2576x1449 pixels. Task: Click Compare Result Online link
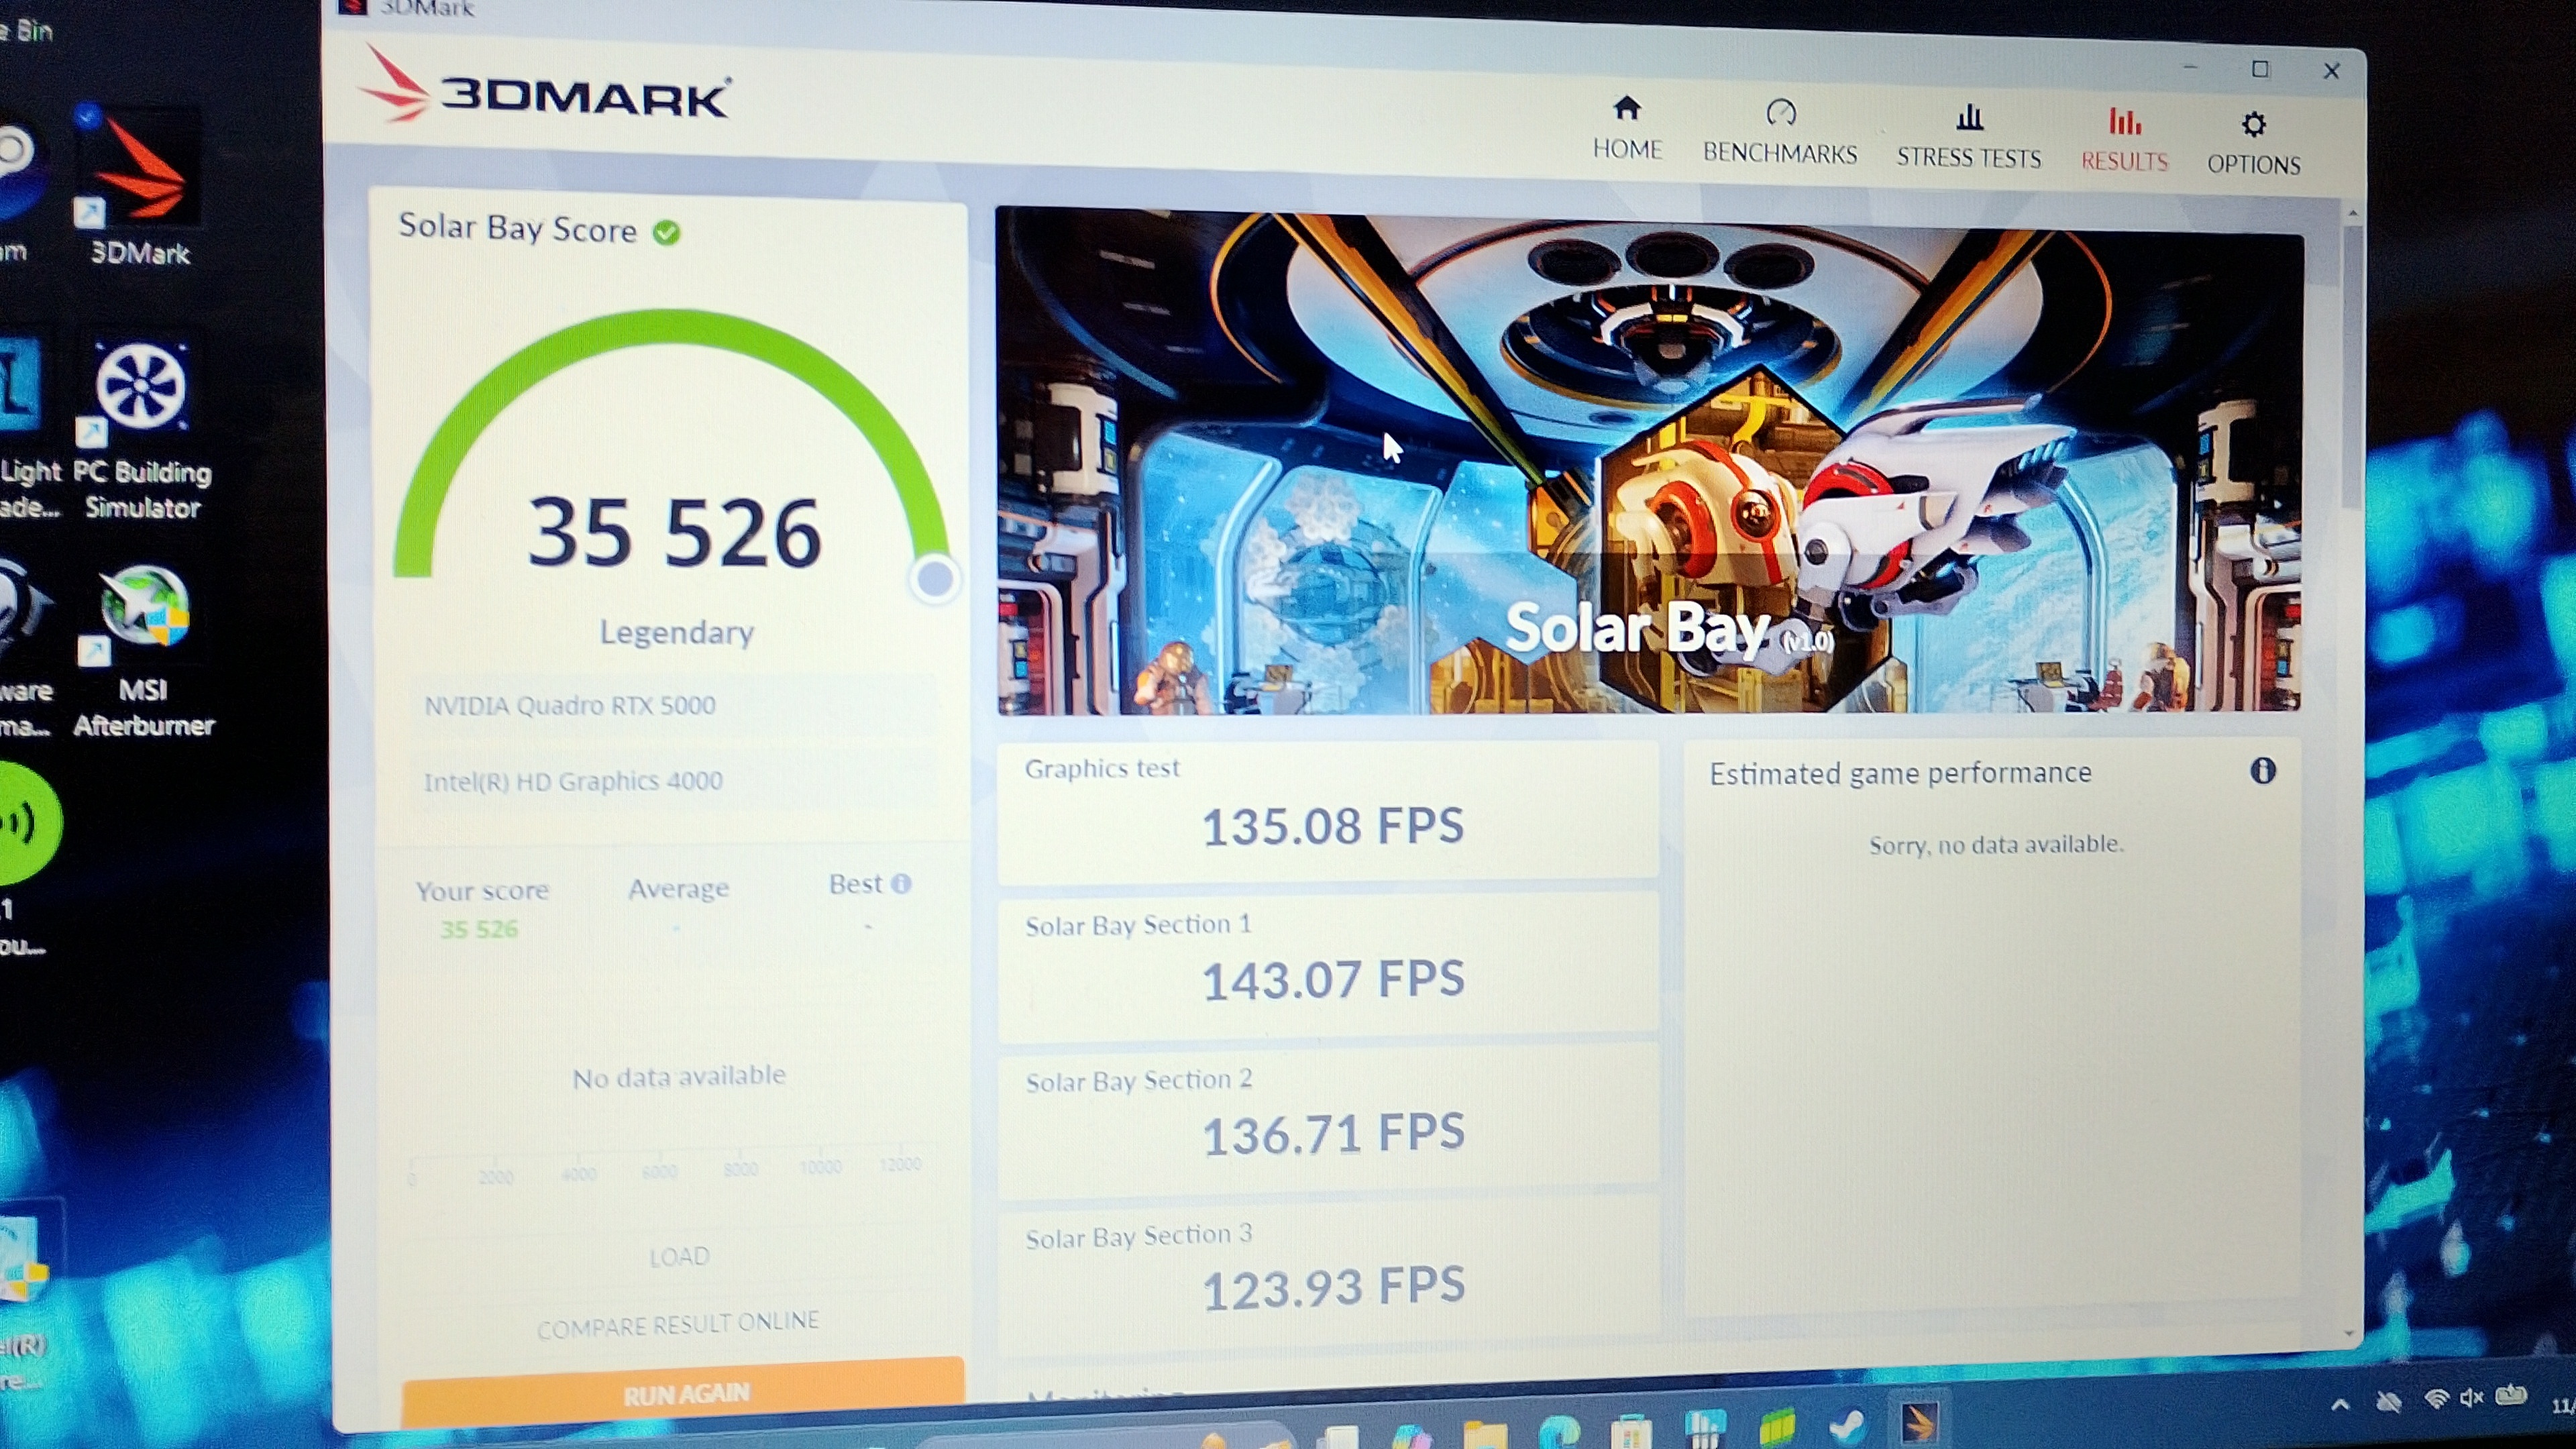(x=678, y=1325)
